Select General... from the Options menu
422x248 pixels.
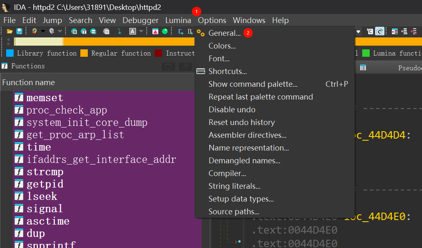click(275, 33)
